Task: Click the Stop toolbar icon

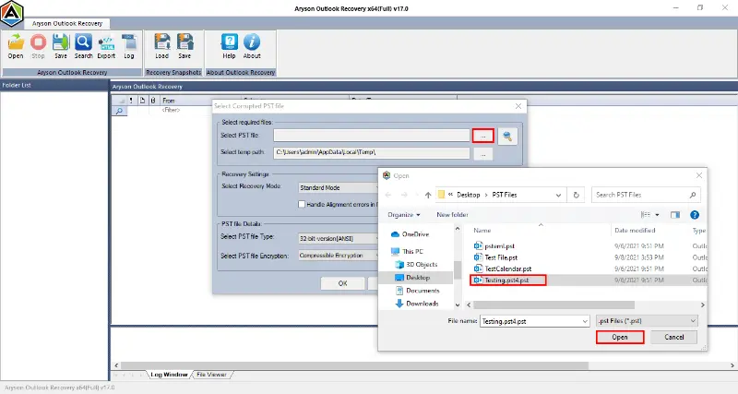Action: pyautogui.click(x=38, y=46)
